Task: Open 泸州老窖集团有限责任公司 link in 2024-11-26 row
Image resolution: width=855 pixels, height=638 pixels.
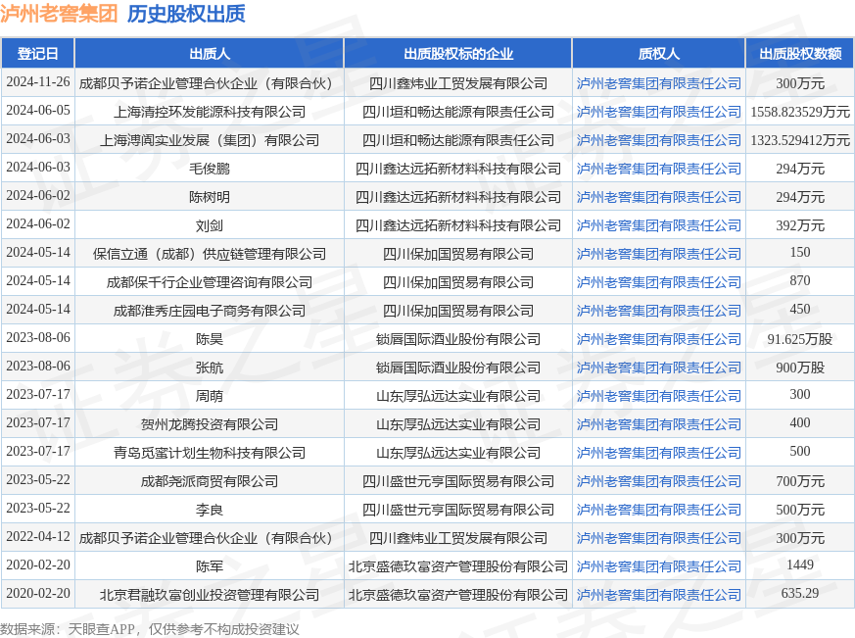Action: [x=659, y=83]
